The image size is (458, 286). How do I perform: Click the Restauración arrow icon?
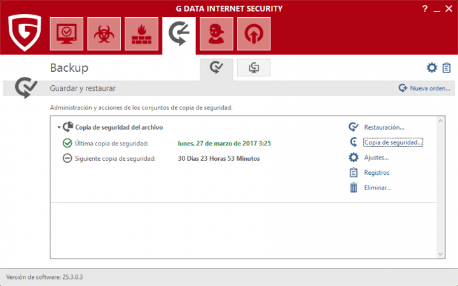[354, 127]
